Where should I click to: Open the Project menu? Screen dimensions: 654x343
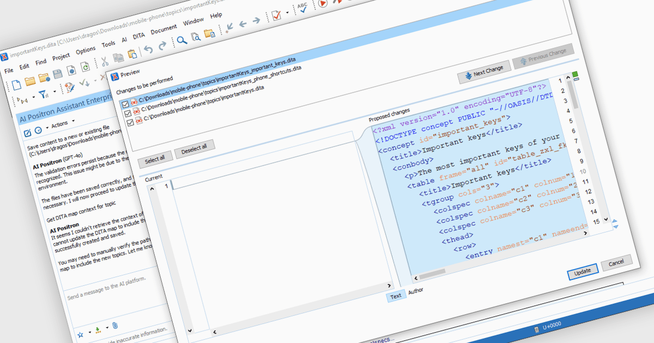click(61, 56)
